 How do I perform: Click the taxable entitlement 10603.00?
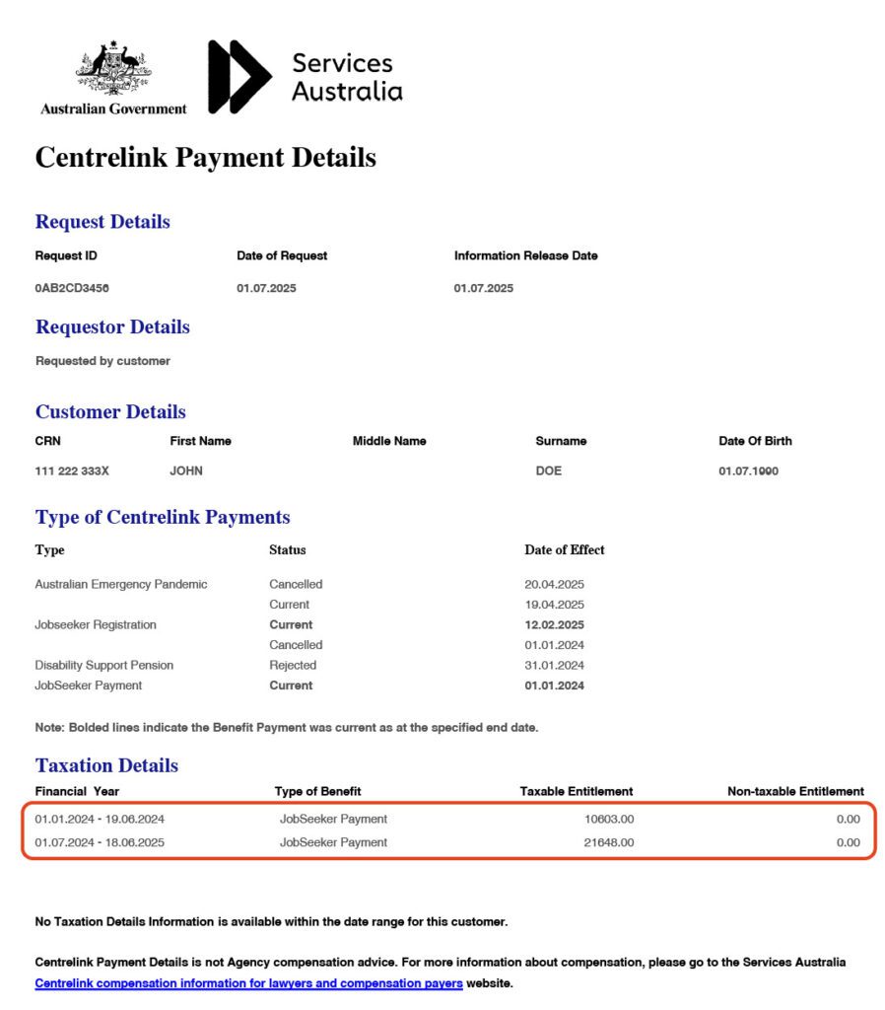tap(609, 819)
